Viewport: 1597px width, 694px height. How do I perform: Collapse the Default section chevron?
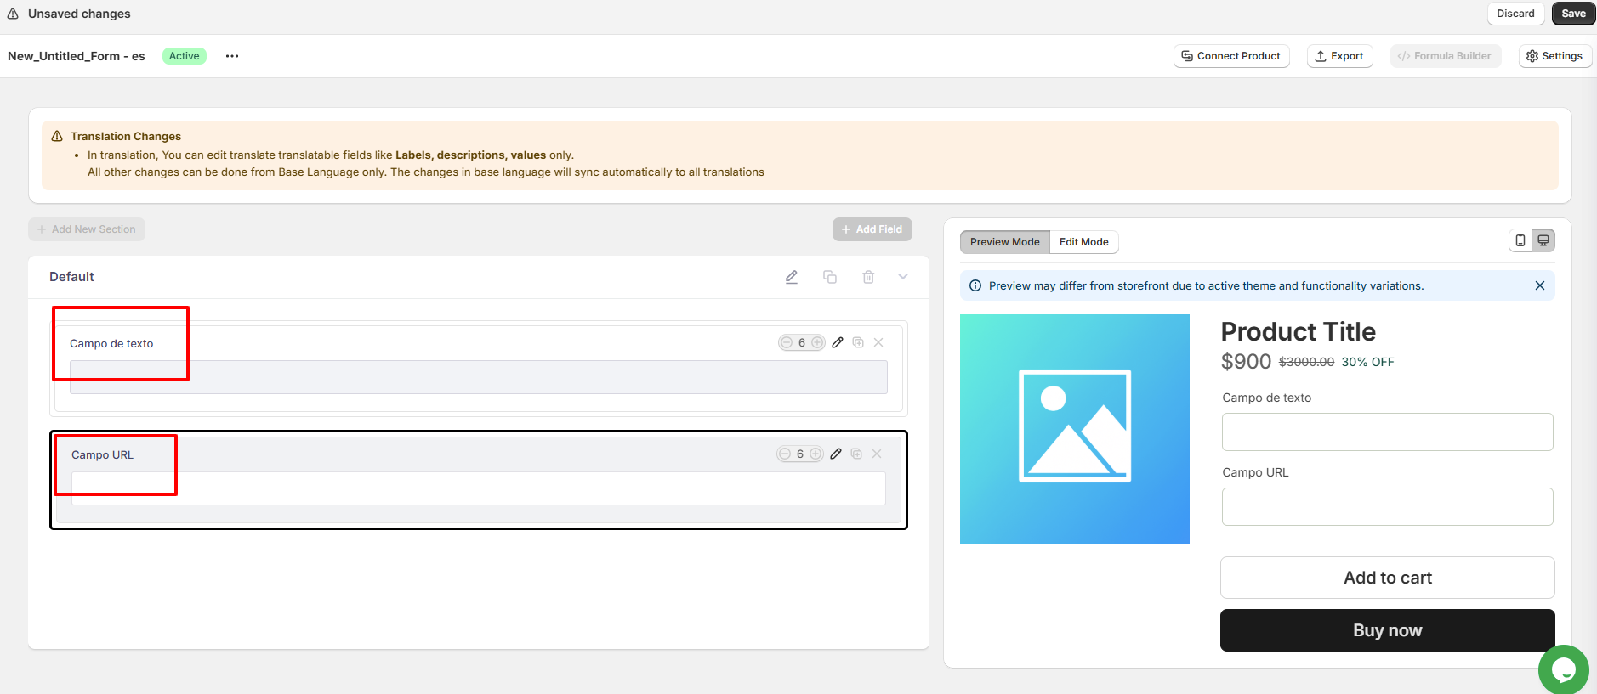coord(903,277)
